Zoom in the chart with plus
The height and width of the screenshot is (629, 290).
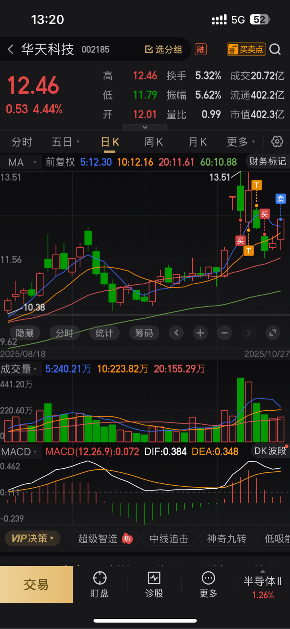200,333
